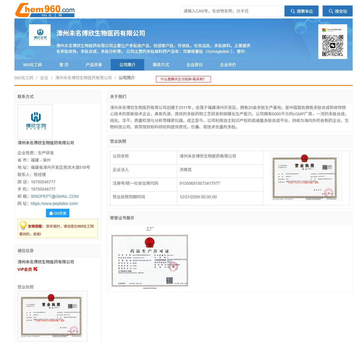Search this store with 搜索本店 button
357x342 pixels.
point(301,11)
